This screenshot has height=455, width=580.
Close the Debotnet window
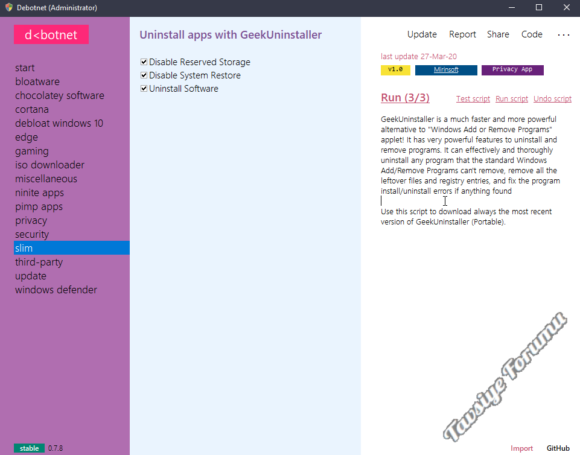point(566,8)
